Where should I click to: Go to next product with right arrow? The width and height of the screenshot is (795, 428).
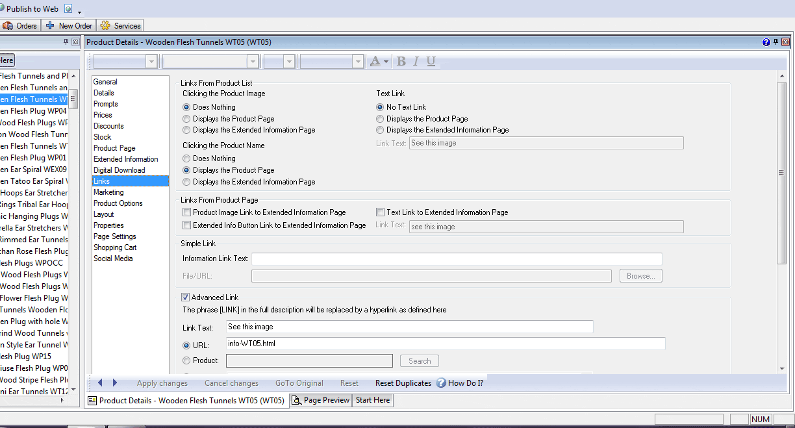[x=115, y=383]
